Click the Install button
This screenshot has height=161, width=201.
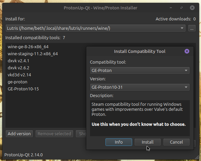coord(148,142)
